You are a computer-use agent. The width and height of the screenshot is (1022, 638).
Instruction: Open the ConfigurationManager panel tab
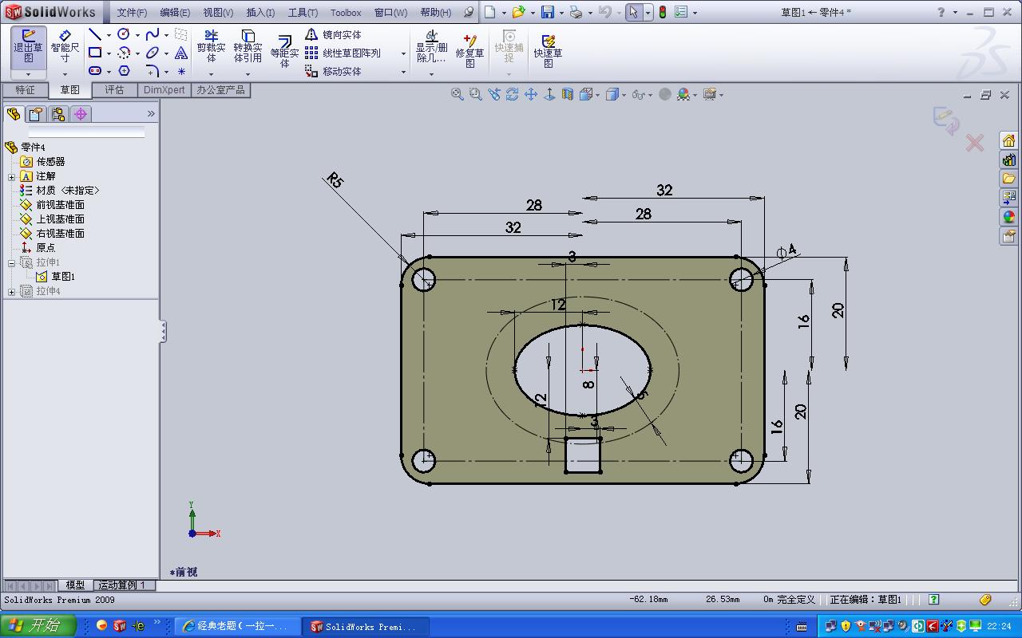57,114
